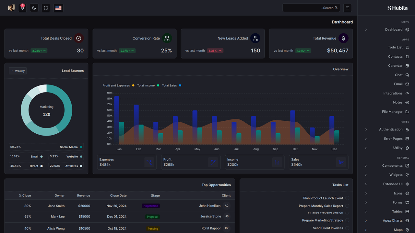The height and width of the screenshot is (233, 415).
Task: Open language US flag selector
Action: (x=58, y=8)
